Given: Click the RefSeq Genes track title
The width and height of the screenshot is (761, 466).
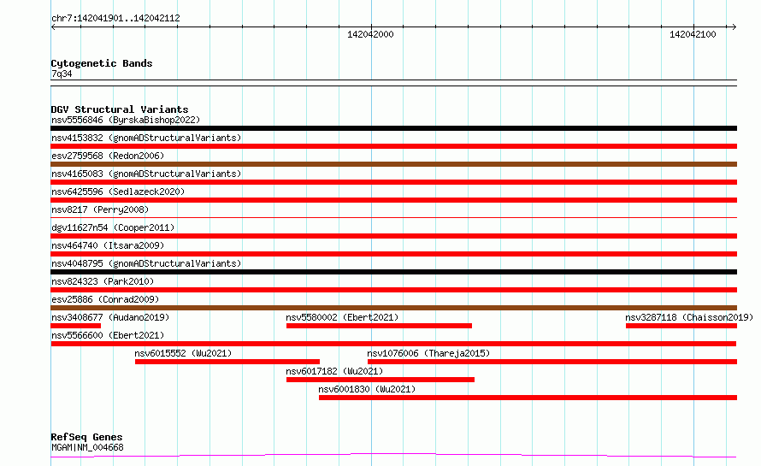Looking at the screenshot, I should (86, 438).
